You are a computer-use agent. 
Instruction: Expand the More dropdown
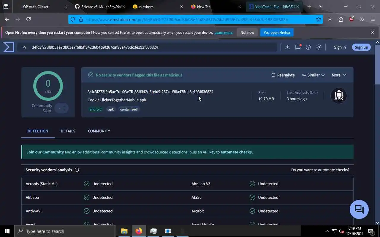coord(339,75)
